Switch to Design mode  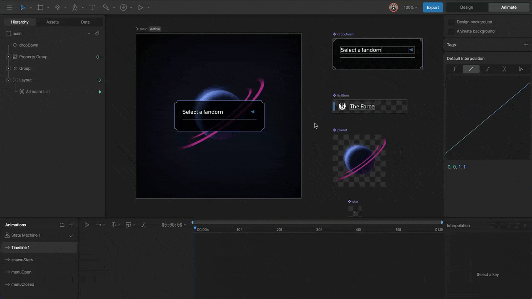click(466, 7)
